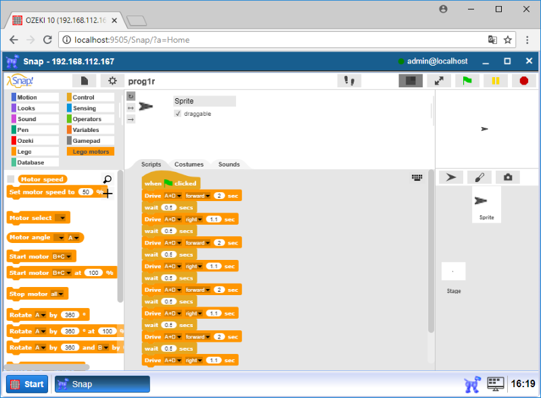Screen dimensions: 541x398
Task: Add a new turtle sprite
Action: (x=450, y=177)
